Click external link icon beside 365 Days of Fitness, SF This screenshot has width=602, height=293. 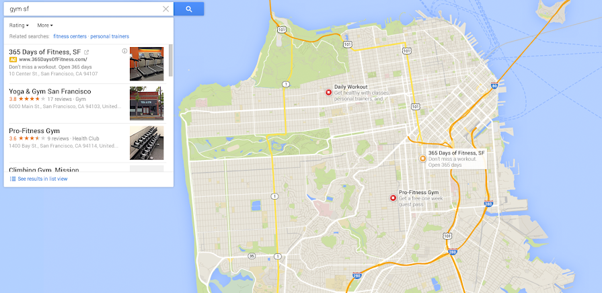pyautogui.click(x=86, y=52)
